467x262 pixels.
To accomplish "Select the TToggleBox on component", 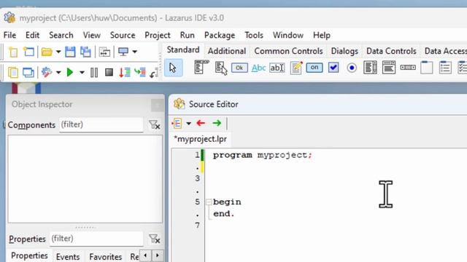I will point(314,68).
